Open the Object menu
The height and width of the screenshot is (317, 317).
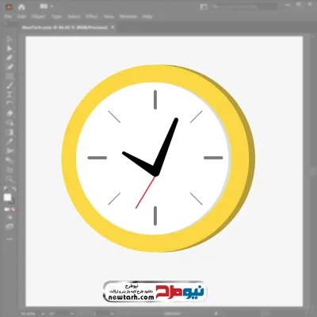click(x=39, y=17)
